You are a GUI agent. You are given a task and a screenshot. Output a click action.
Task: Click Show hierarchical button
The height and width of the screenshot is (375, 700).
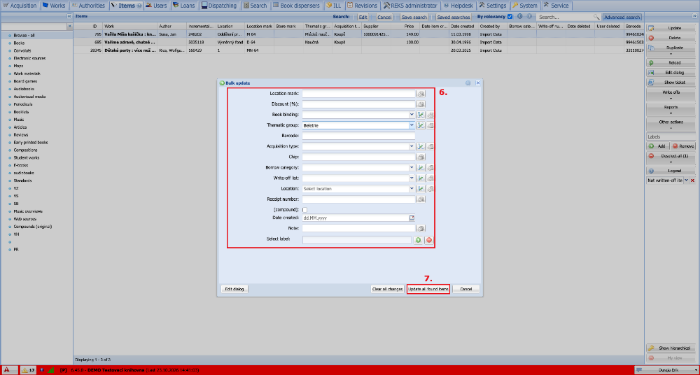(x=671, y=348)
